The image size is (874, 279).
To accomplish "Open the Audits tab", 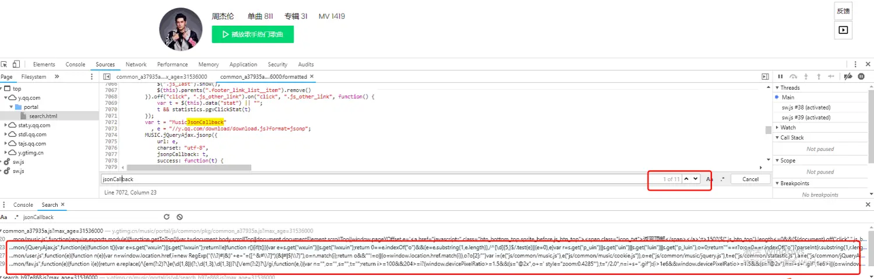I will (306, 64).
